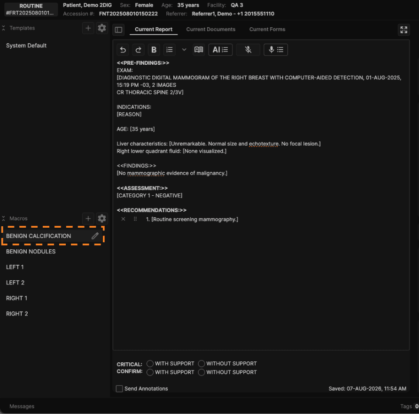Enable the Send Annotations checkbox

tap(119, 389)
